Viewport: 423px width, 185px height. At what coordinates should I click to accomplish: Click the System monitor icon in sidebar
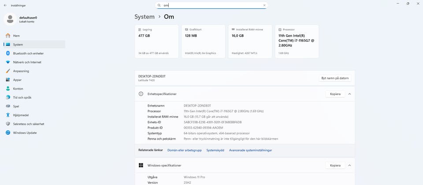coord(8,44)
